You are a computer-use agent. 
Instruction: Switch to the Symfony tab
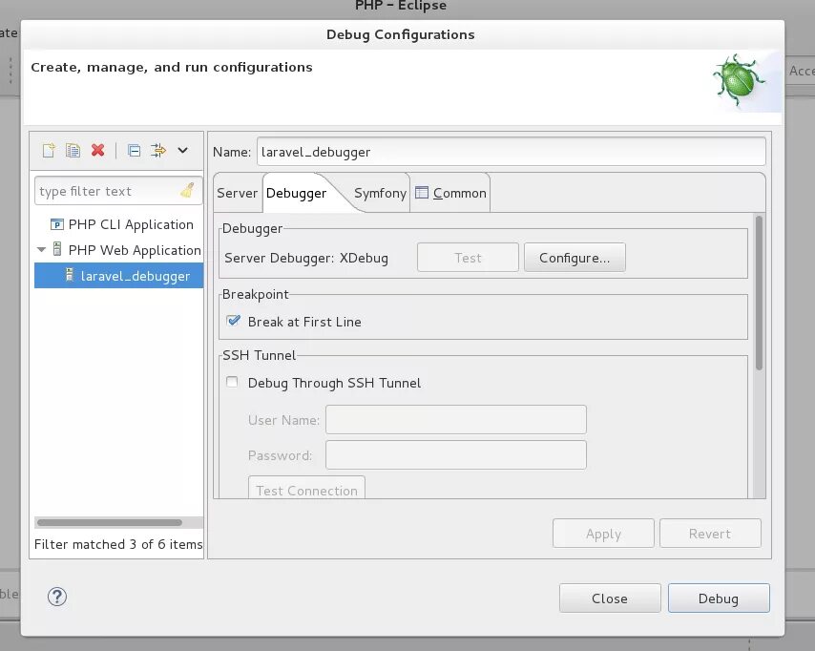[380, 193]
